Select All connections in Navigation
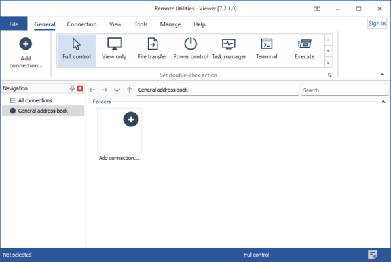The image size is (391, 262). [x=43, y=100]
